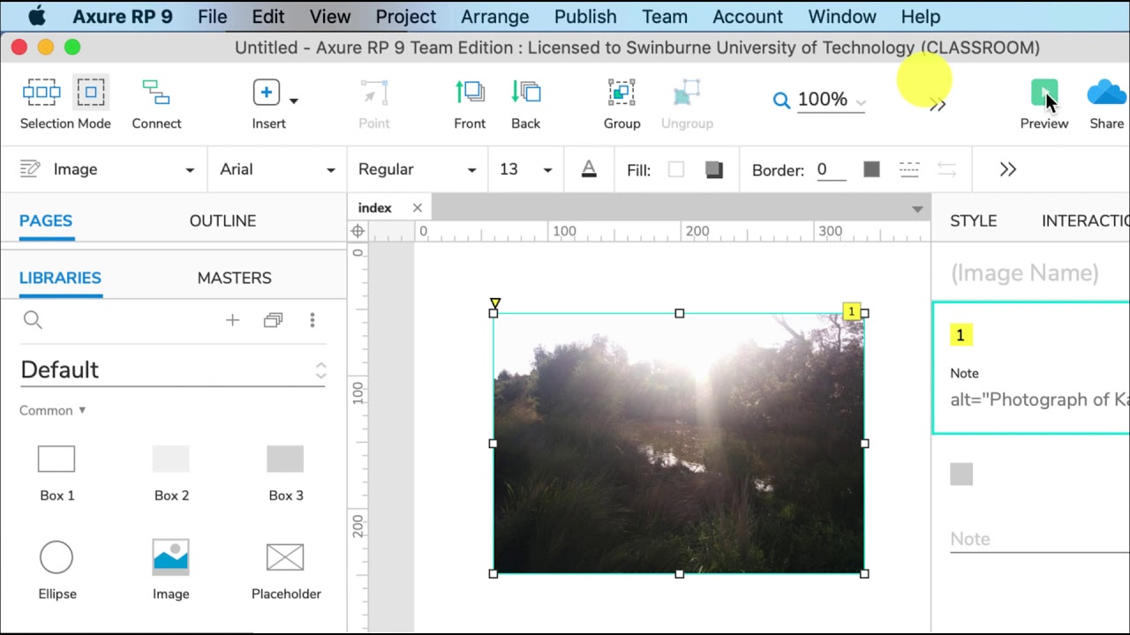Click the Border width field
This screenshot has width=1130, height=635.
[830, 169]
